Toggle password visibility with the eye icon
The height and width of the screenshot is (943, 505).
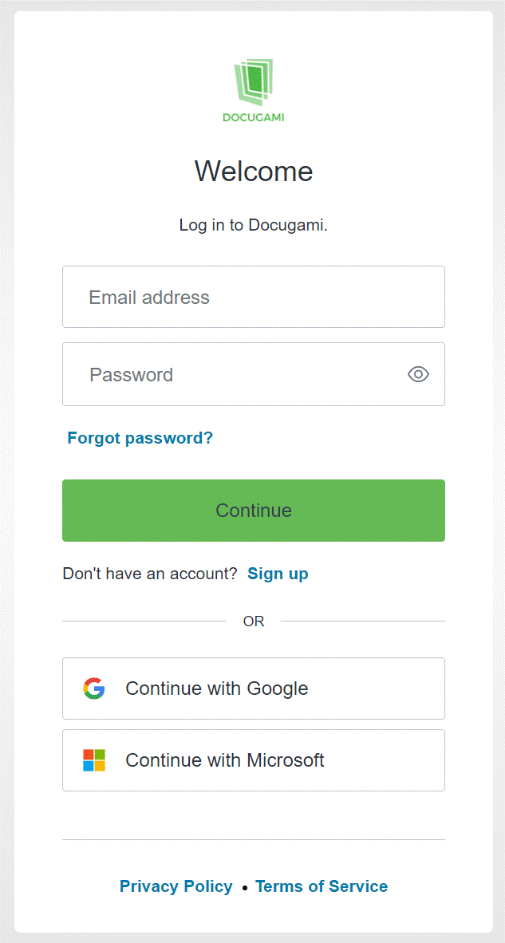418,374
